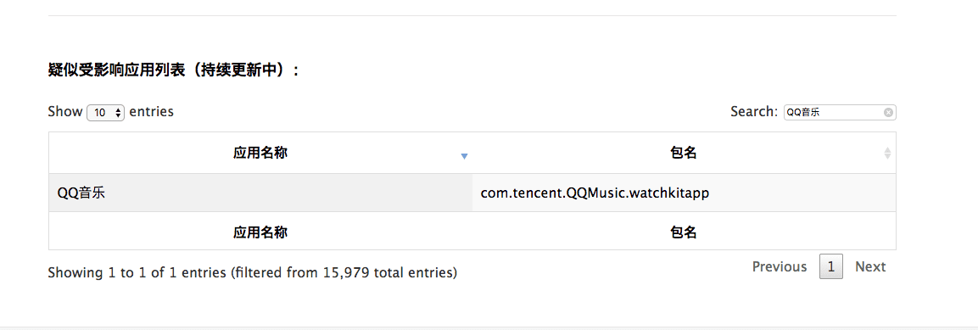Click the blue sort arrow beside 应用名称

pyautogui.click(x=464, y=157)
